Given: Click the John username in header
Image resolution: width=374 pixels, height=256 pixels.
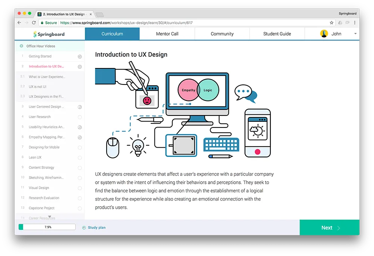Looking at the screenshot, I should pos(336,34).
